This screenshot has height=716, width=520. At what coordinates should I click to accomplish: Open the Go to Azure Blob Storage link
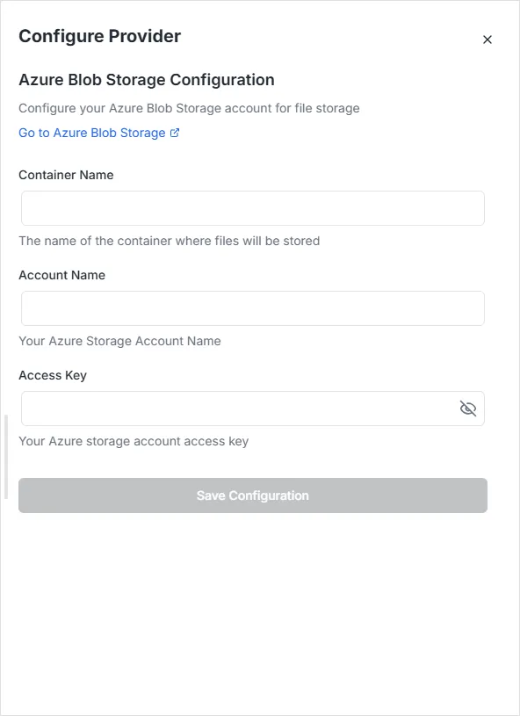91,133
